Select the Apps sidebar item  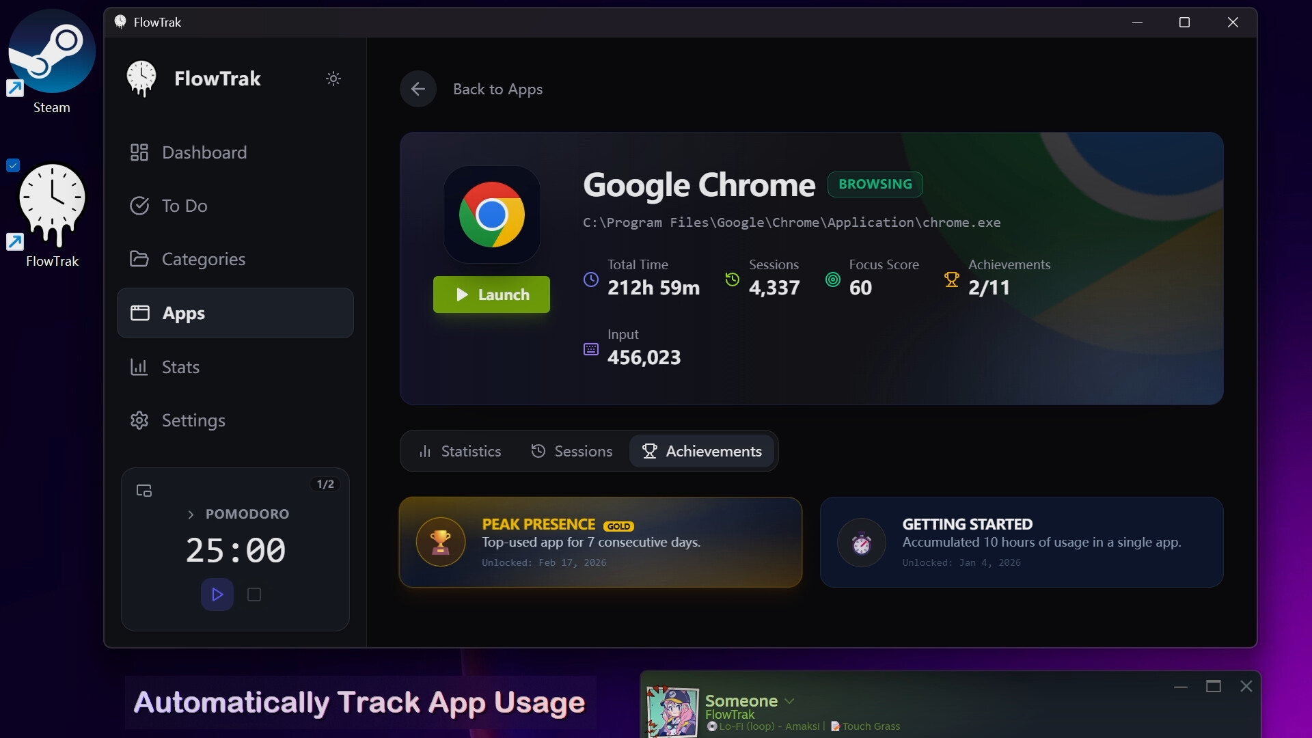pyautogui.click(x=235, y=313)
